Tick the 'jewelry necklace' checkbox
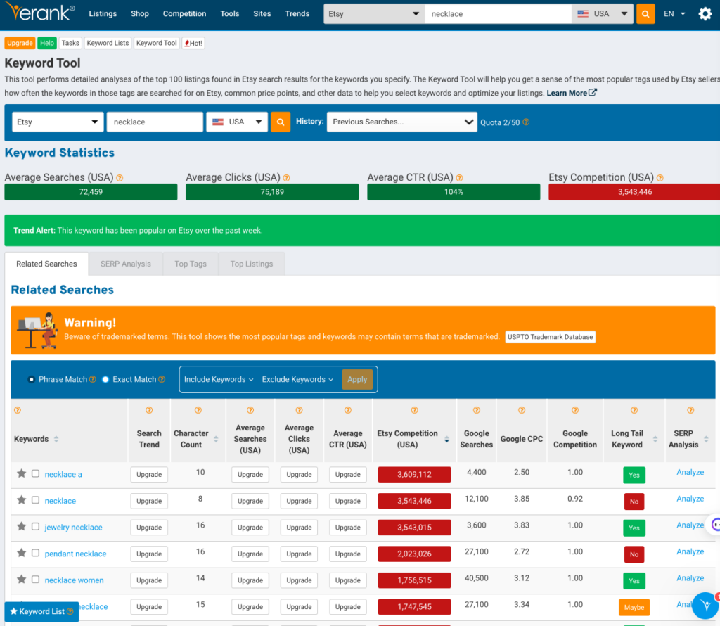The width and height of the screenshot is (720, 626). click(35, 526)
